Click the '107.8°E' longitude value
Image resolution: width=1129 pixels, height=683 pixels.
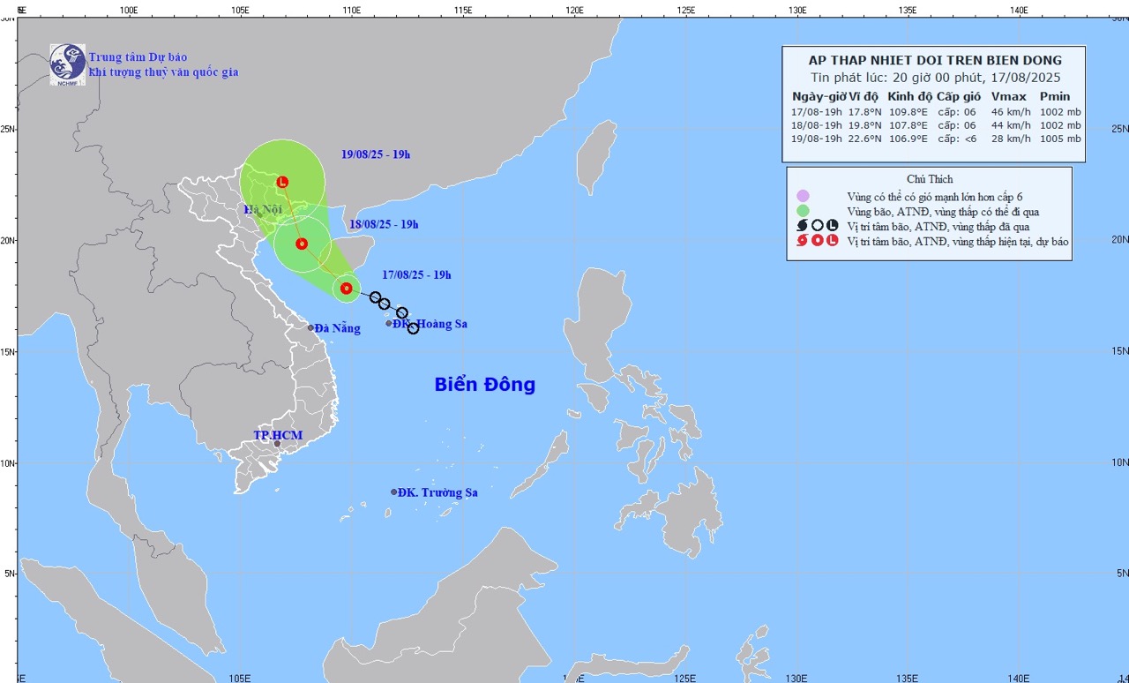(908, 125)
